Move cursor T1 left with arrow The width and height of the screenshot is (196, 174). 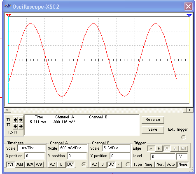(15, 120)
